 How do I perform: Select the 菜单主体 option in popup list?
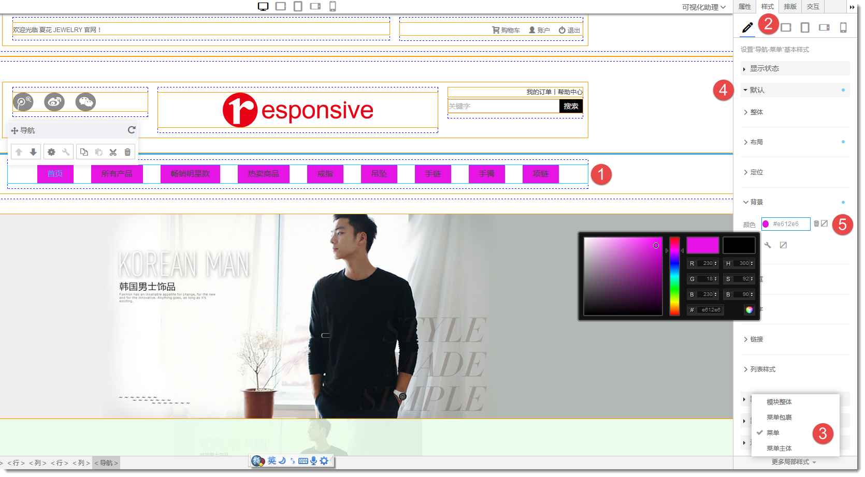pos(779,449)
